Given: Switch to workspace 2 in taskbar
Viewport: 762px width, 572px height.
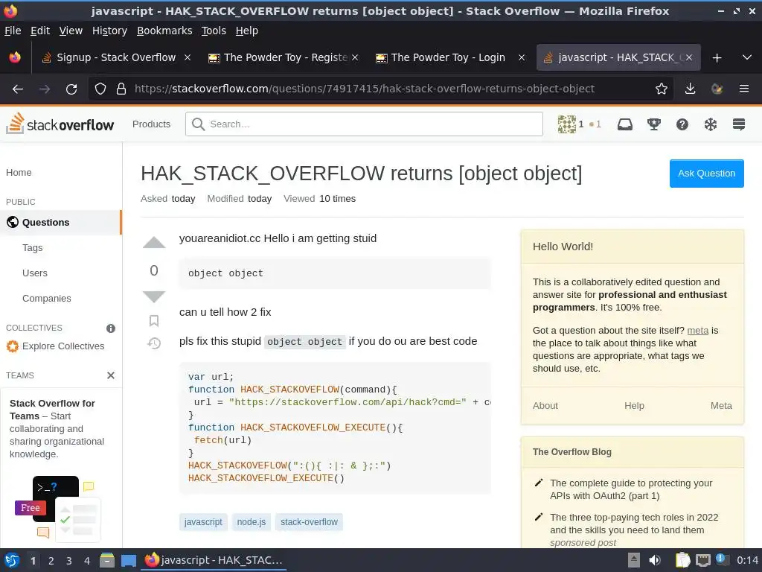Looking at the screenshot, I should pyautogui.click(x=51, y=561).
